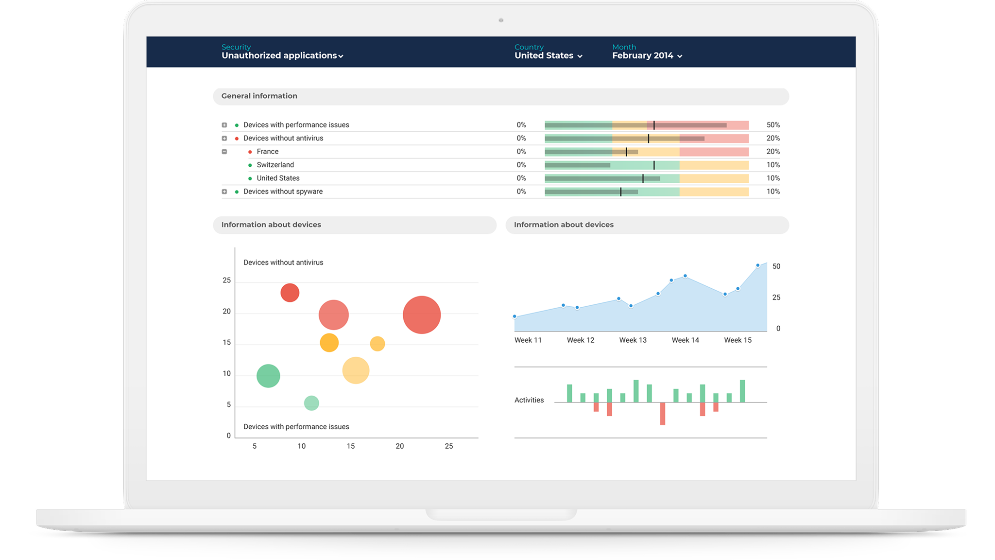Viewport: 995px width, 560px height.
Task: Click the 50% value in the performance issues row
Action: coord(773,125)
